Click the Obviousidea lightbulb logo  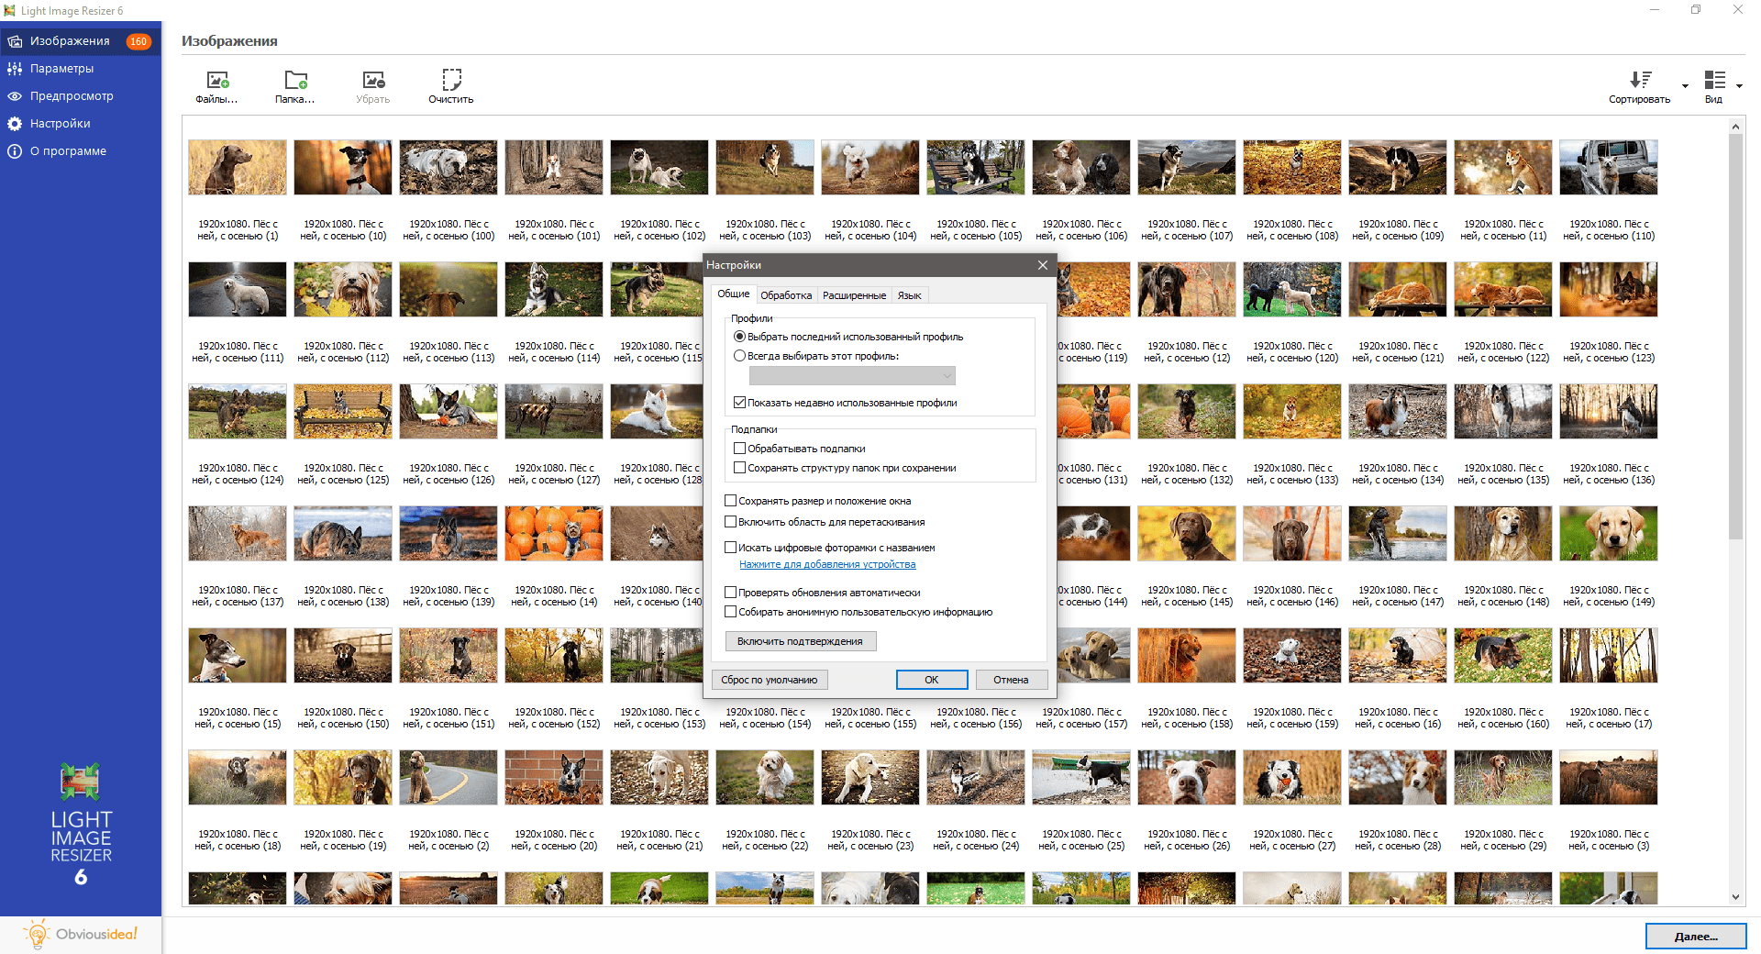(81, 935)
